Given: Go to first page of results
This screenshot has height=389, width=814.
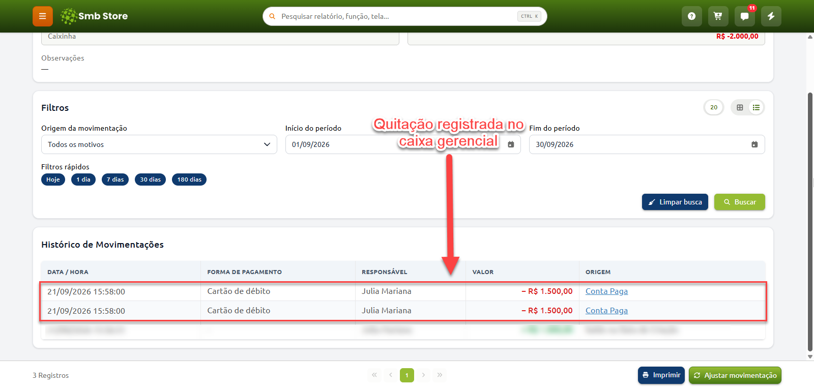Looking at the screenshot, I should (x=374, y=375).
